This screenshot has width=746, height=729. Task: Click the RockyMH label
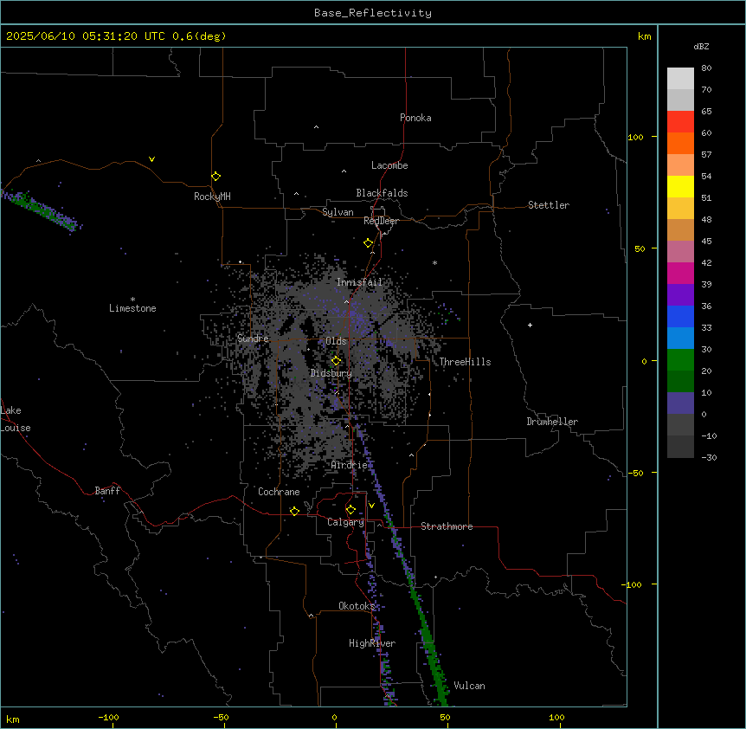point(212,197)
